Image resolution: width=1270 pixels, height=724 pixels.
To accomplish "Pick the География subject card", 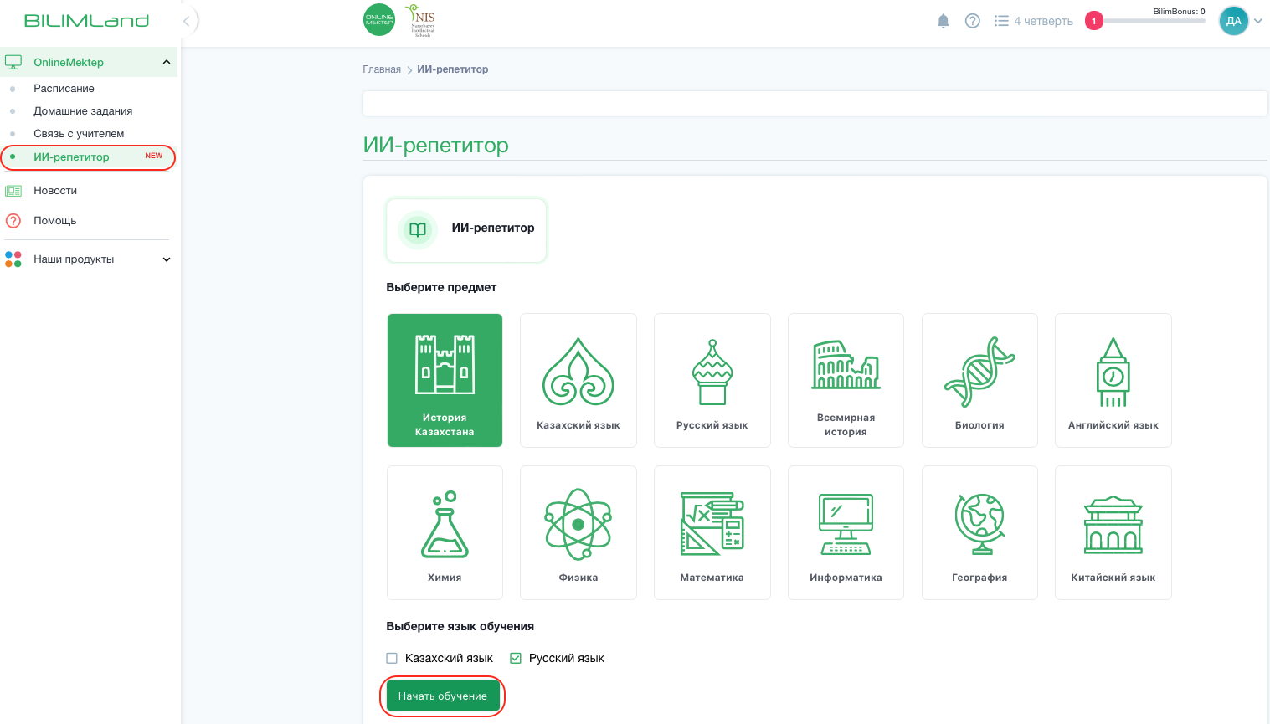I will pyautogui.click(x=979, y=532).
